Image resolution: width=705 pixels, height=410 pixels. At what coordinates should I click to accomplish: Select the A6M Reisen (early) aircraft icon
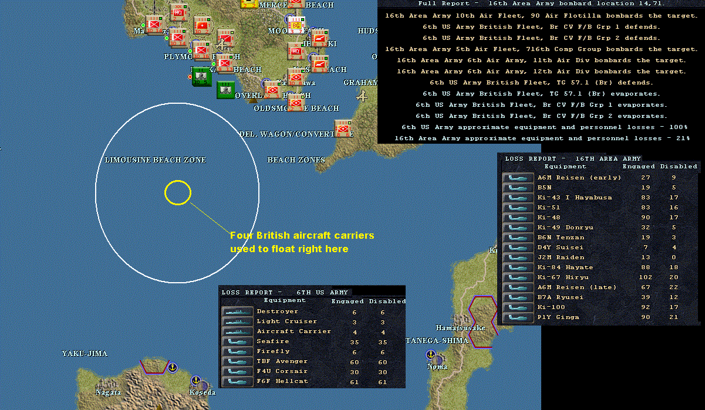pos(518,178)
